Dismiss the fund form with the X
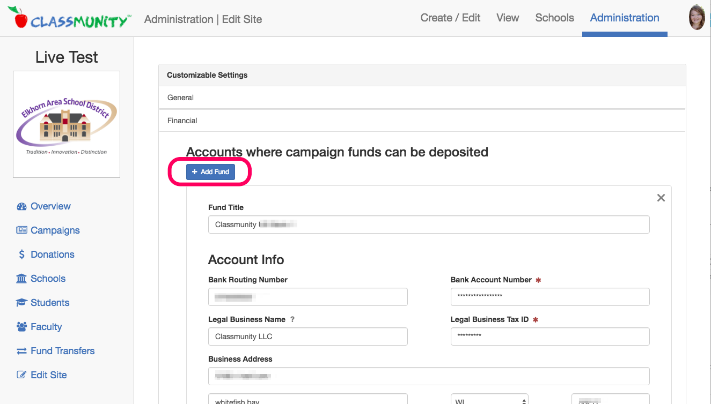Viewport: 711px width, 404px height. pos(661,198)
